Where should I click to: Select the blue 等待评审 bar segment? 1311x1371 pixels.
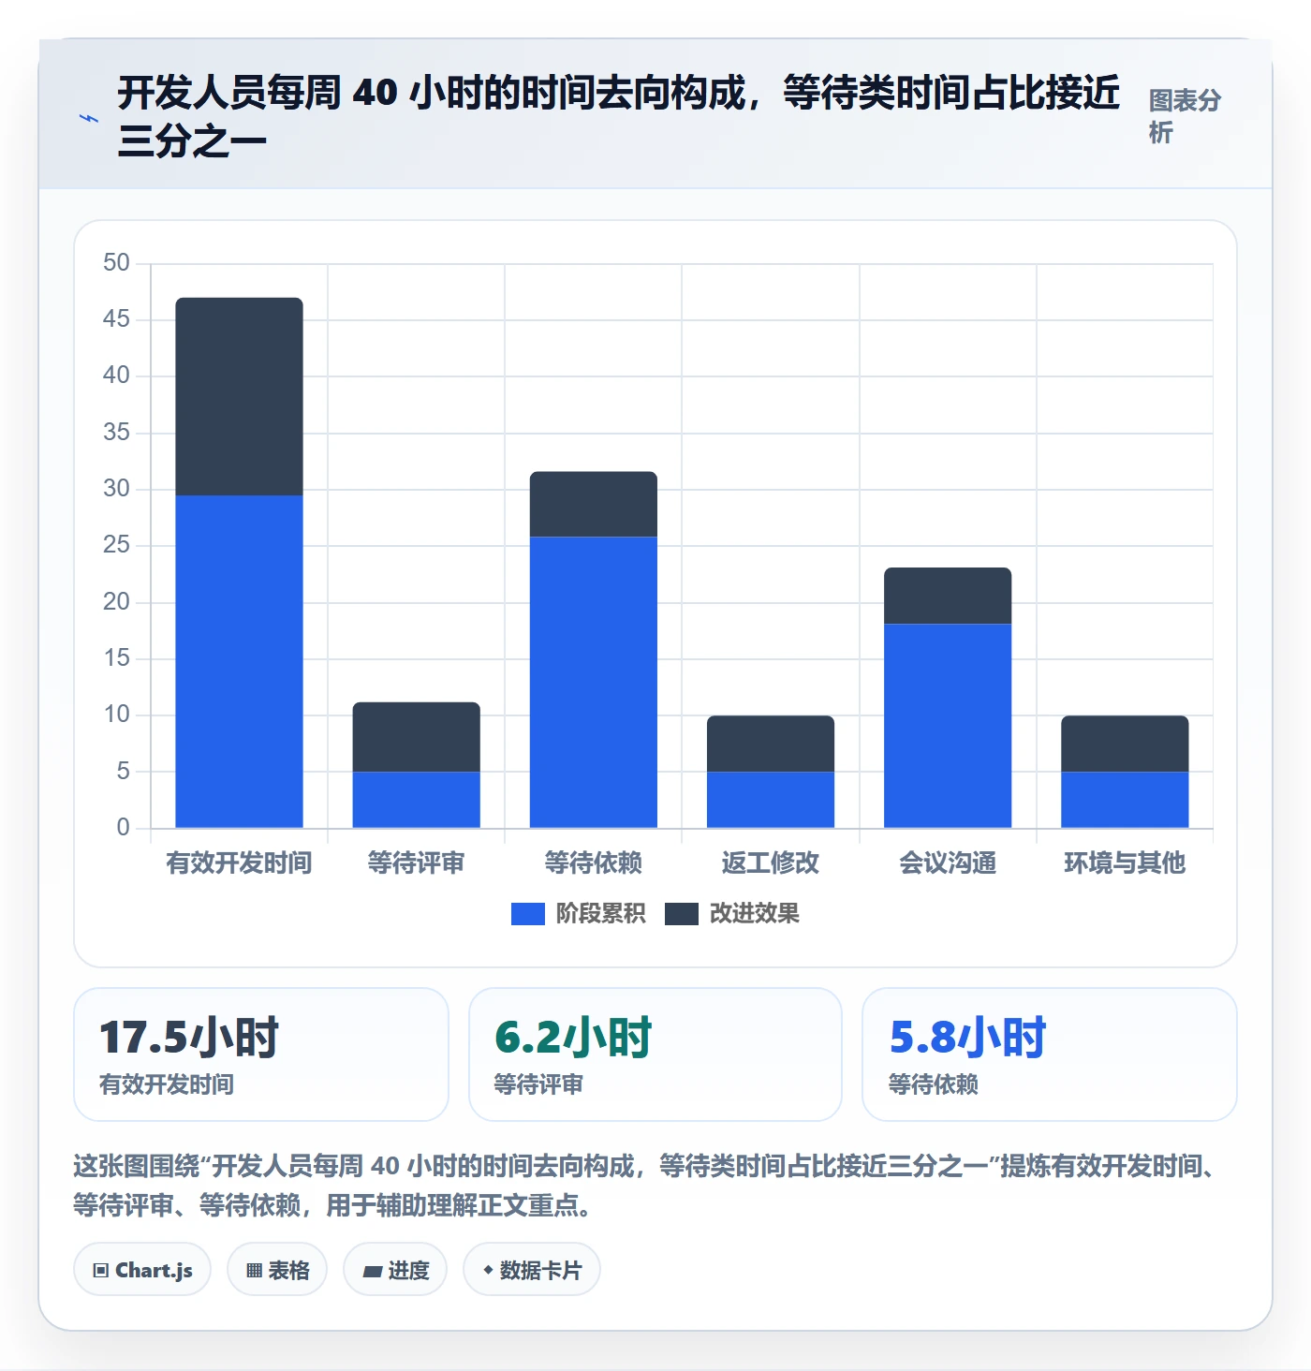click(x=416, y=800)
